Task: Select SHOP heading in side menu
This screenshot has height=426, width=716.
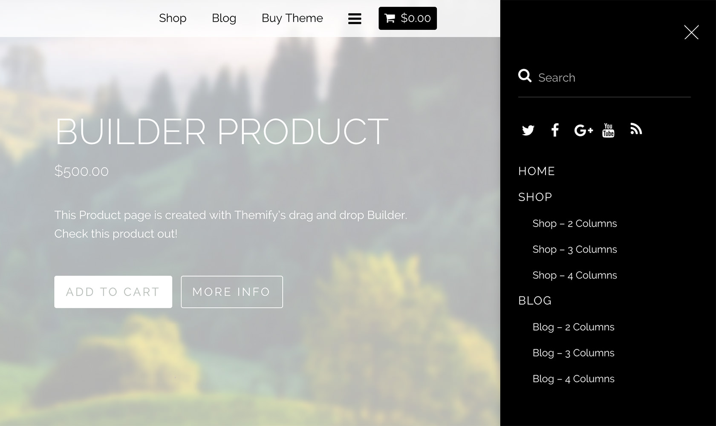Action: 535,197
